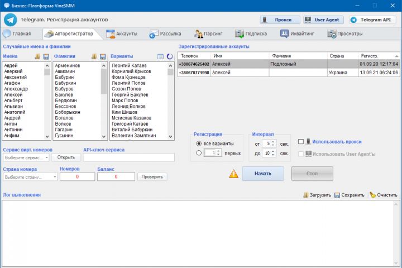
Task: Go to the Рассылка tab
Action: click(165, 33)
